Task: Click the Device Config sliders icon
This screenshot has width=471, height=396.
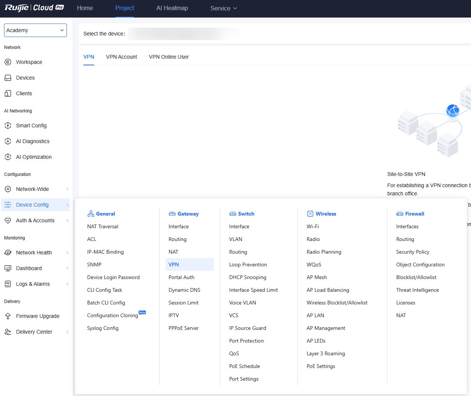Action: 8,205
